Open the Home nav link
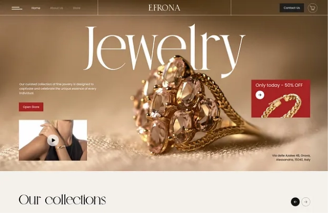Image resolution: width=328 pixels, height=213 pixels. 36,8
